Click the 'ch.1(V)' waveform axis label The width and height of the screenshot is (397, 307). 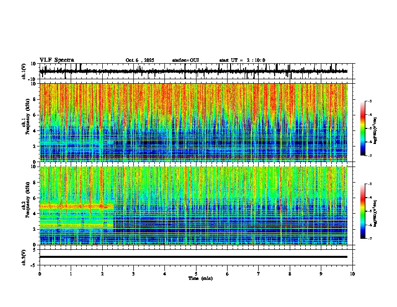point(24,71)
